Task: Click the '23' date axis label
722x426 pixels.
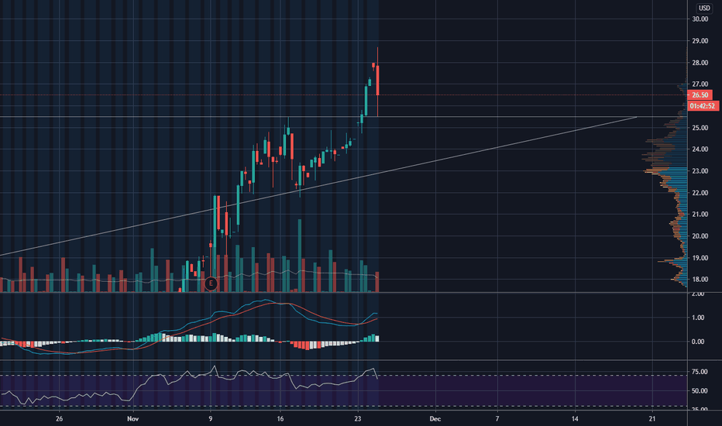Action: pos(358,418)
